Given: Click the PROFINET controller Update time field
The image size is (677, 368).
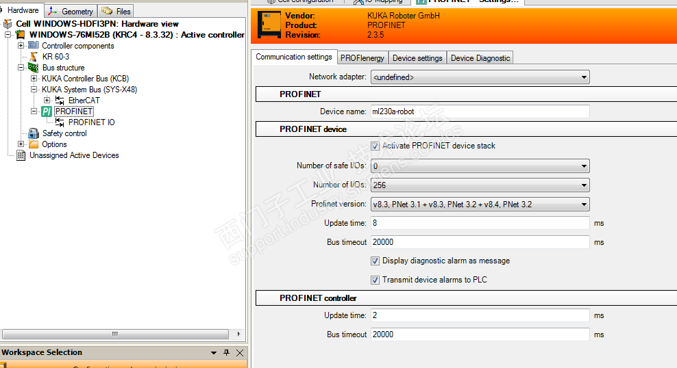Looking at the screenshot, I should [x=480, y=315].
